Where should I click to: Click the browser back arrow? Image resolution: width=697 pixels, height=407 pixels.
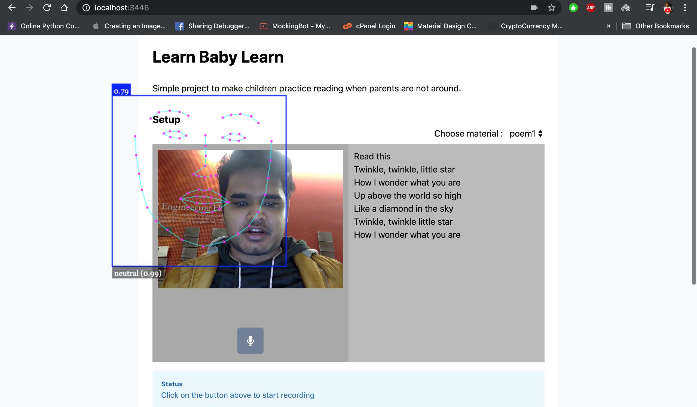(x=12, y=8)
